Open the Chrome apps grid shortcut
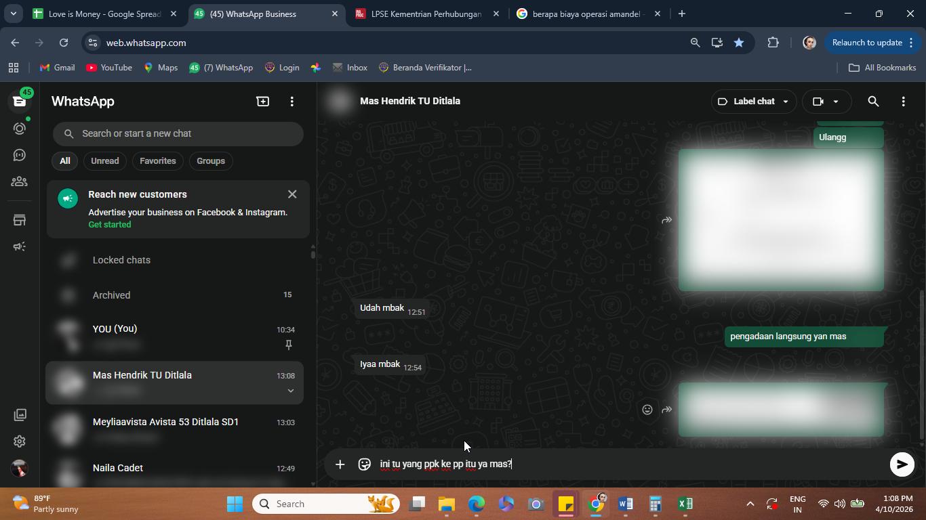926x520 pixels. 13,68
